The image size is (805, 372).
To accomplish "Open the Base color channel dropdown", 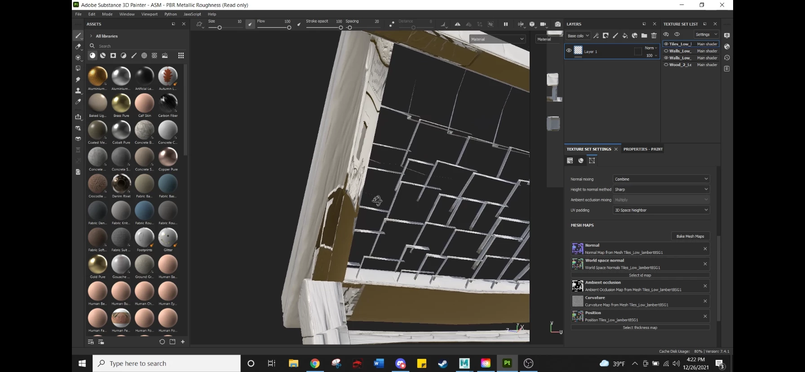I will coord(578,35).
